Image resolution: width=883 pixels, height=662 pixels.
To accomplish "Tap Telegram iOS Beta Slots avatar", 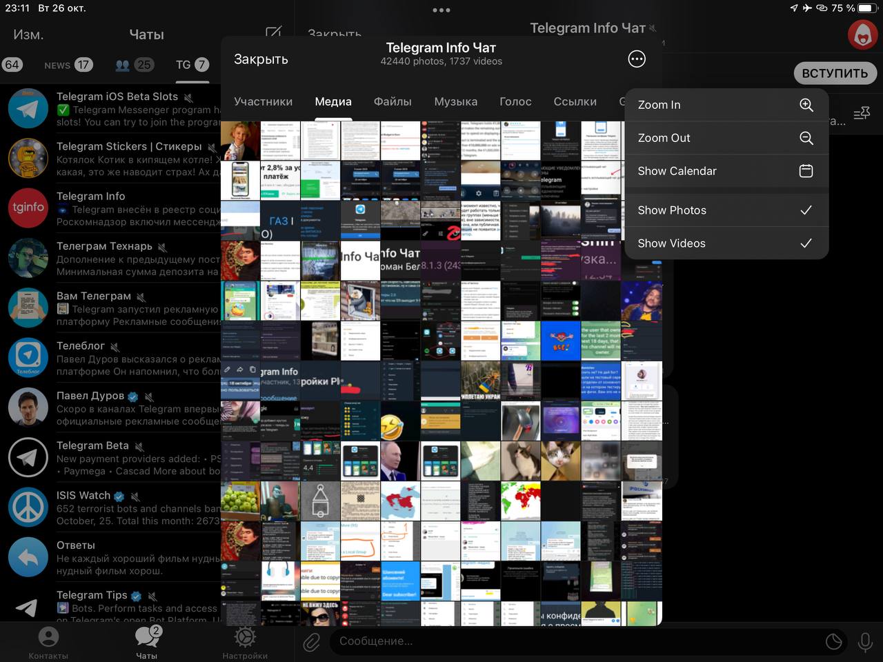I will pyautogui.click(x=28, y=109).
